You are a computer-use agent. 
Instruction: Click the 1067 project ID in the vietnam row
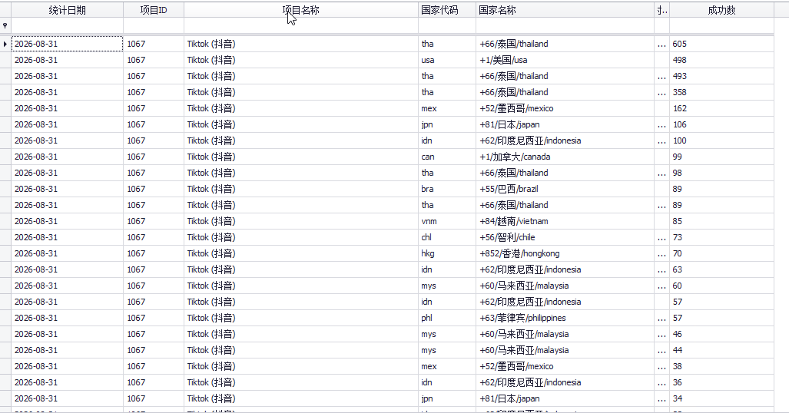click(x=154, y=221)
